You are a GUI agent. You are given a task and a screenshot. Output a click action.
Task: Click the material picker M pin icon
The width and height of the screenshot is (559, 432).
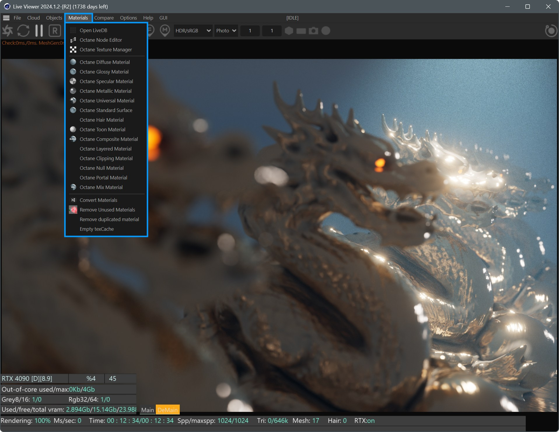coord(165,30)
